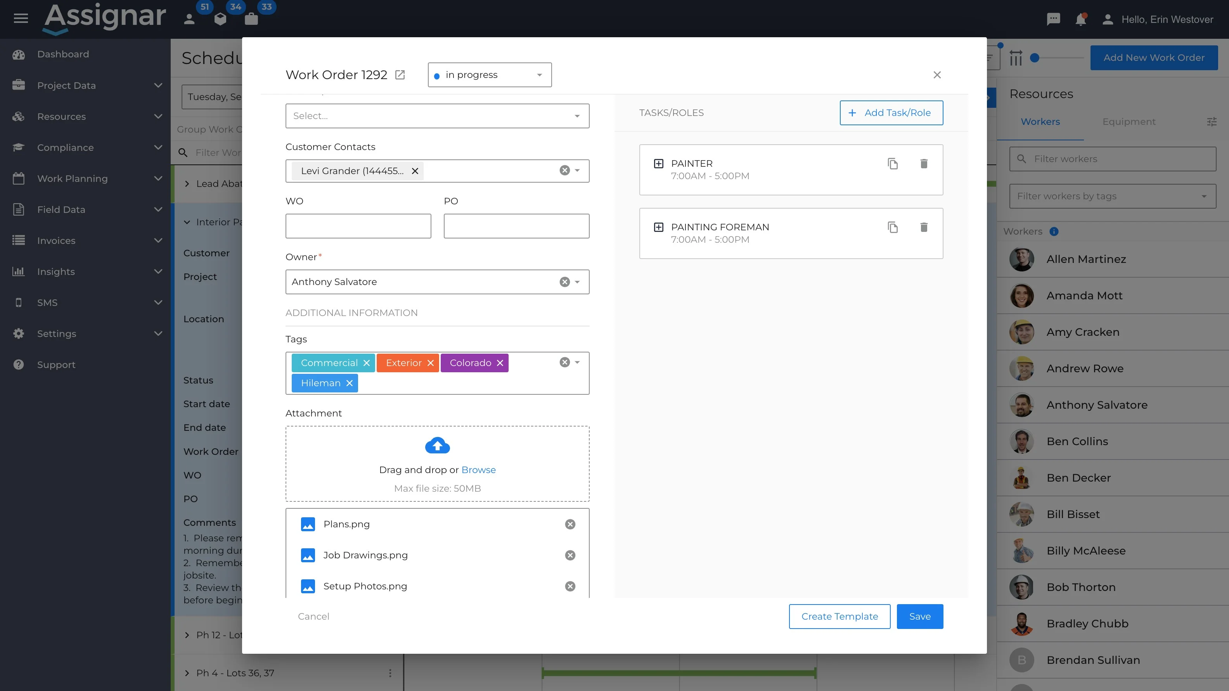Expand the PAINTER task details
Image resolution: width=1229 pixels, height=691 pixels.
(658, 164)
